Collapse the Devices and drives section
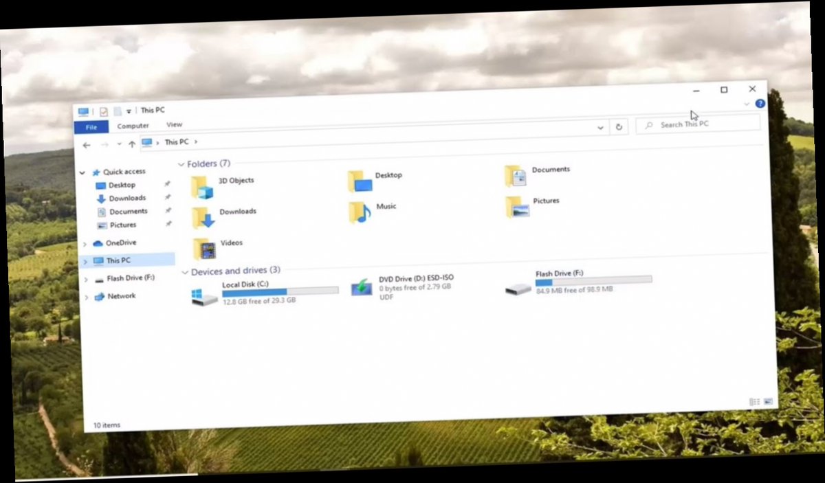 pyautogui.click(x=184, y=271)
